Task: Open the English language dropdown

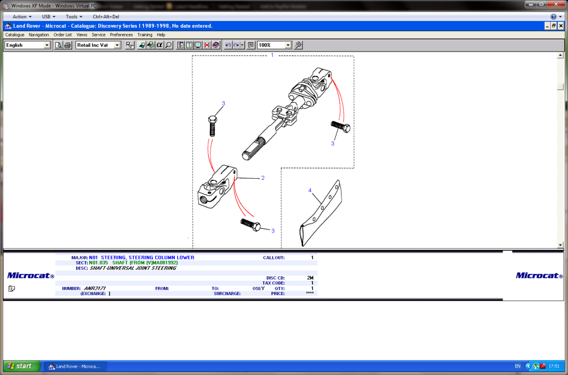Action: pos(47,45)
